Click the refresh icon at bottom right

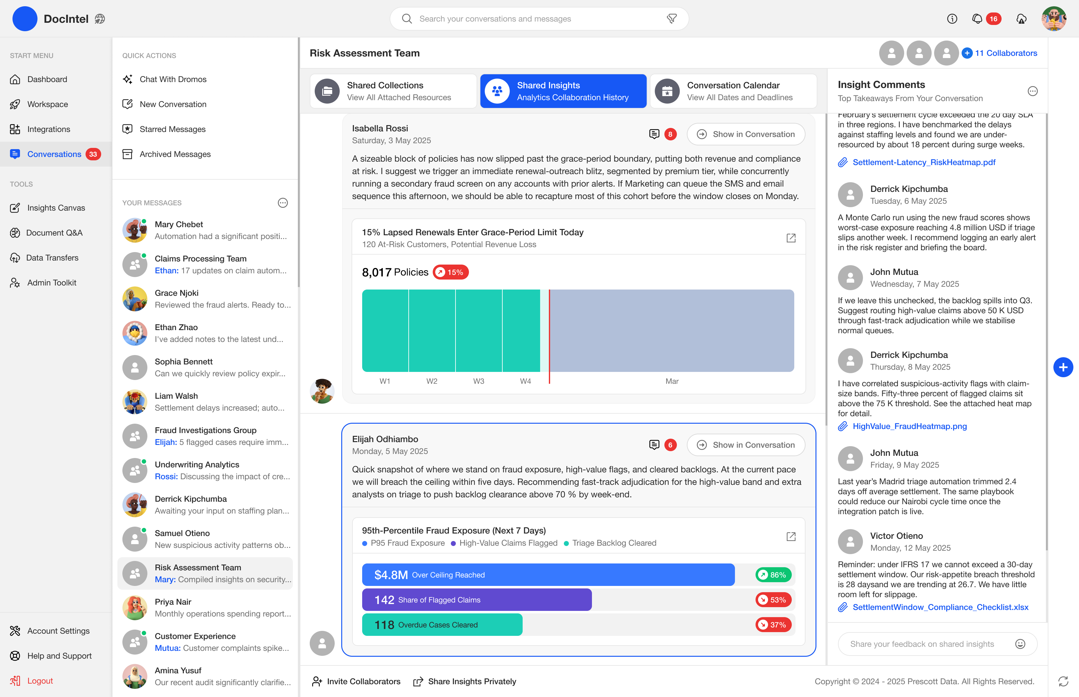(1063, 681)
